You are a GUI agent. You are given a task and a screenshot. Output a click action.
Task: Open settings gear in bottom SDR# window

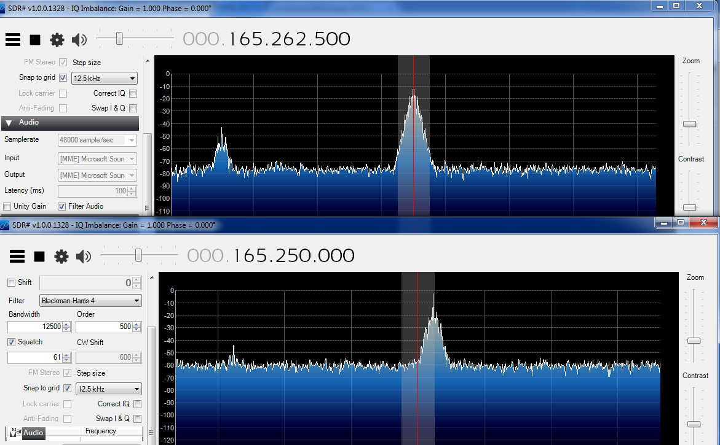click(x=61, y=257)
